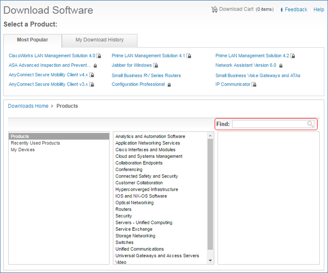This screenshot has width=328, height=273.
Task: Open AnyConnect Secure Mobility Client v4.x link
Action: click(48, 75)
